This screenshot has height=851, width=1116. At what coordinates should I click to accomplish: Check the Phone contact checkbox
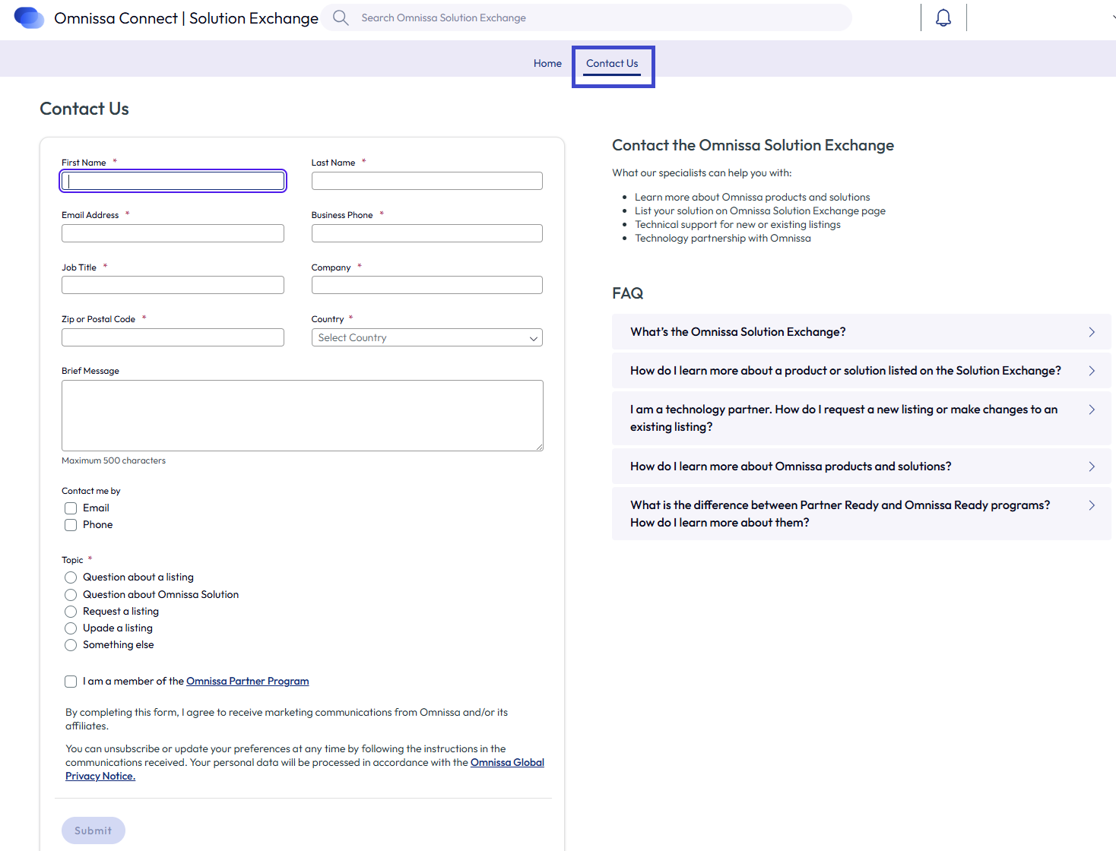71,525
